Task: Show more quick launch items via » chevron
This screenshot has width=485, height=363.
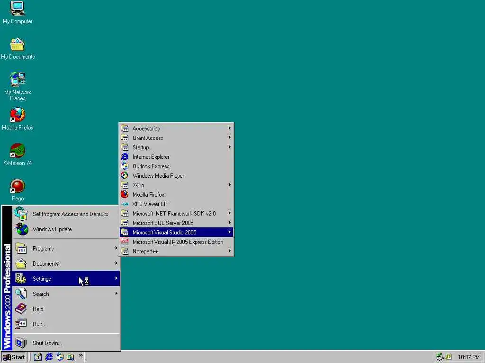Action: (x=81, y=355)
